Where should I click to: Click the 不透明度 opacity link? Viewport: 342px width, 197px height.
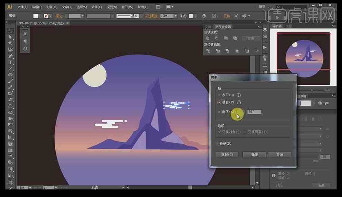[x=151, y=16]
